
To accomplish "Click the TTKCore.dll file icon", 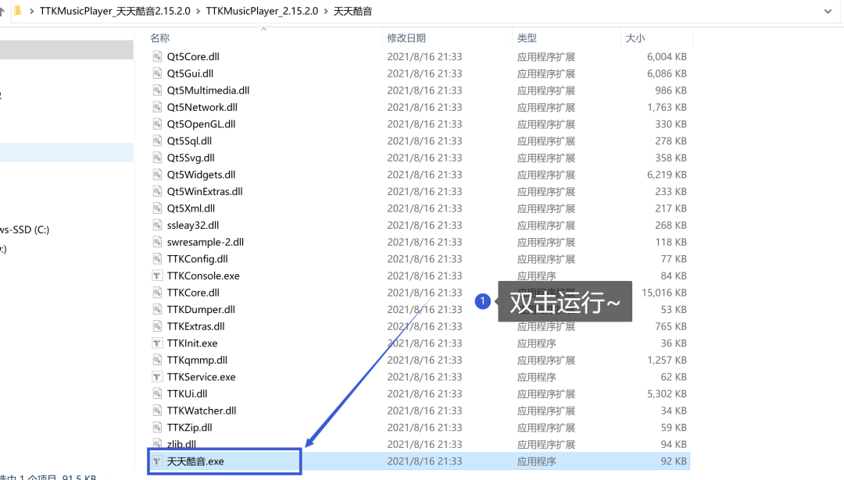I will point(156,293).
